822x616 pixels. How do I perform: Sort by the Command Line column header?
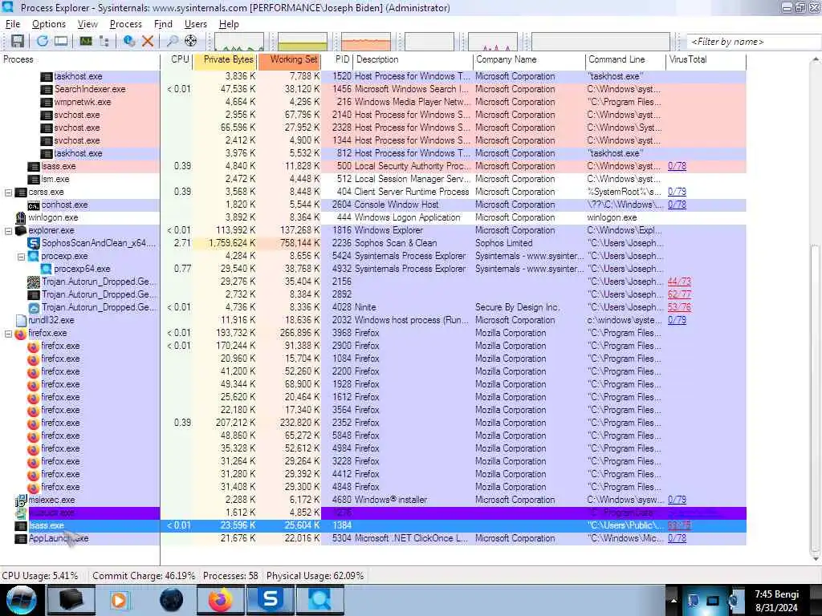click(x=625, y=59)
